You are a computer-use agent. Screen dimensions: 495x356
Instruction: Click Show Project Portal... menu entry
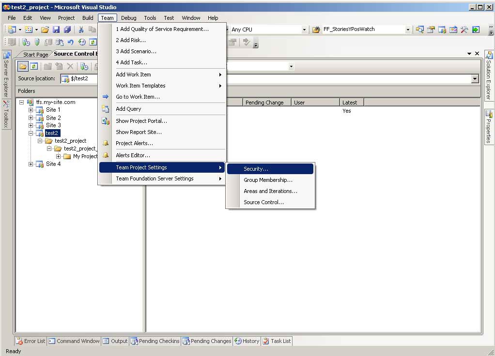(x=162, y=121)
